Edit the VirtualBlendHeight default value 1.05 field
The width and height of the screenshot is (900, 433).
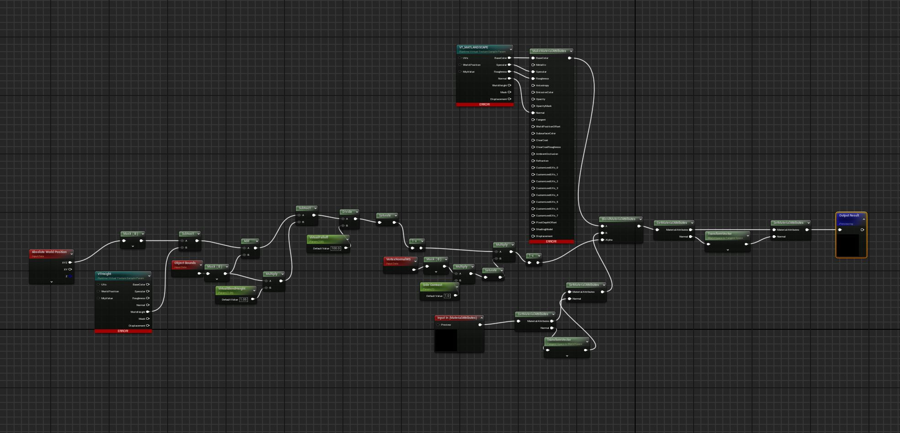pyautogui.click(x=243, y=300)
